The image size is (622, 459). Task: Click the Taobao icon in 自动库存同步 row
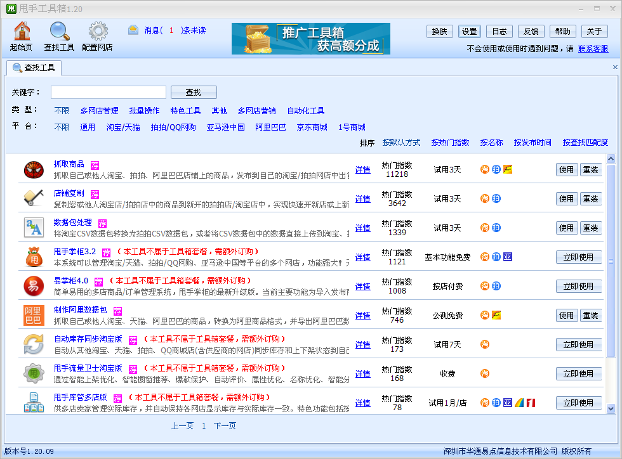tap(485, 344)
